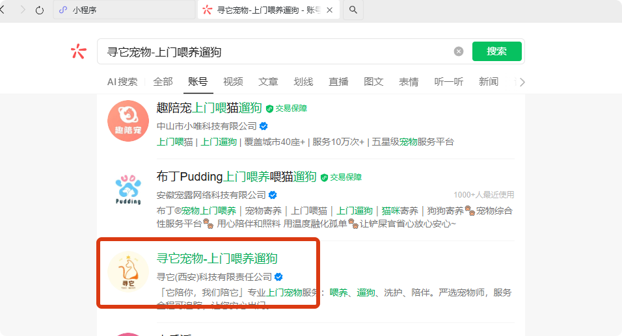Open 寻它宠物-上门喂养遛狗 account title

[217, 259]
